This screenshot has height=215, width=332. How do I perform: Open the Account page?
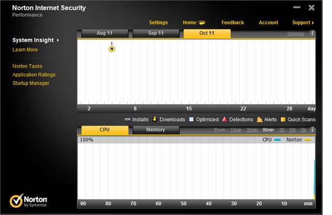click(268, 23)
